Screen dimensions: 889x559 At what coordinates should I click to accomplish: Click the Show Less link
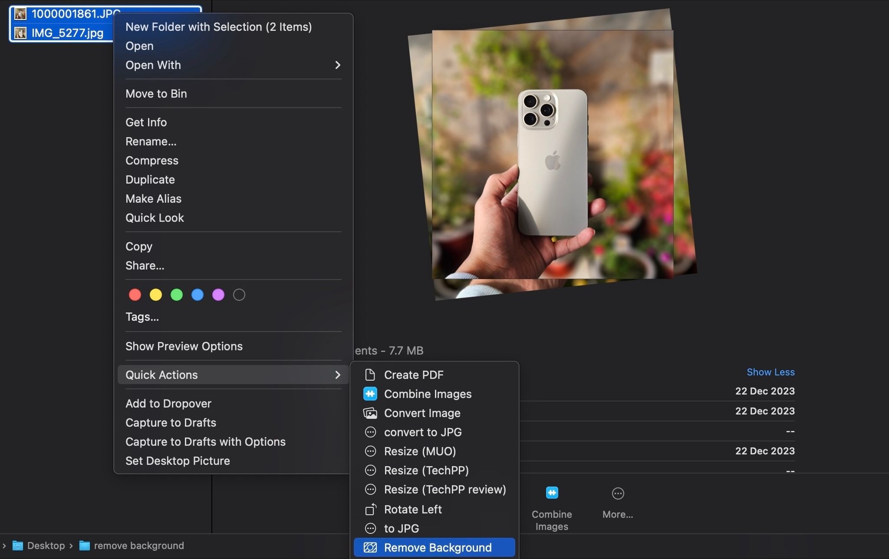[770, 372]
